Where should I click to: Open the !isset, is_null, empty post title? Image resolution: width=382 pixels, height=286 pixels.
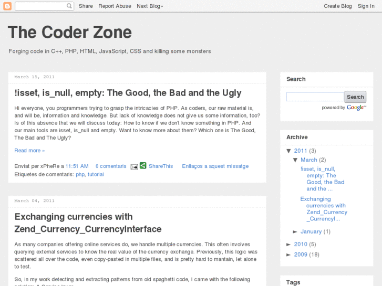pos(128,93)
